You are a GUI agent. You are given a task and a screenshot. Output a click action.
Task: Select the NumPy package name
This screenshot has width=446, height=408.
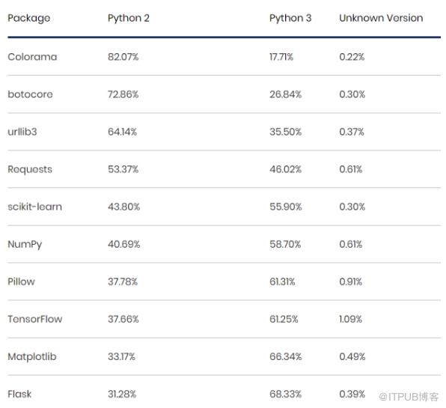click(x=25, y=244)
